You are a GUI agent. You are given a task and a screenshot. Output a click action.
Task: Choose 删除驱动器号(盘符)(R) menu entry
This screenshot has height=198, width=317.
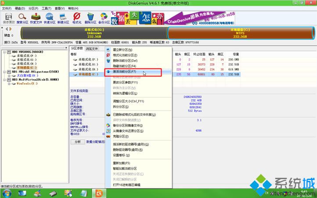(138, 150)
